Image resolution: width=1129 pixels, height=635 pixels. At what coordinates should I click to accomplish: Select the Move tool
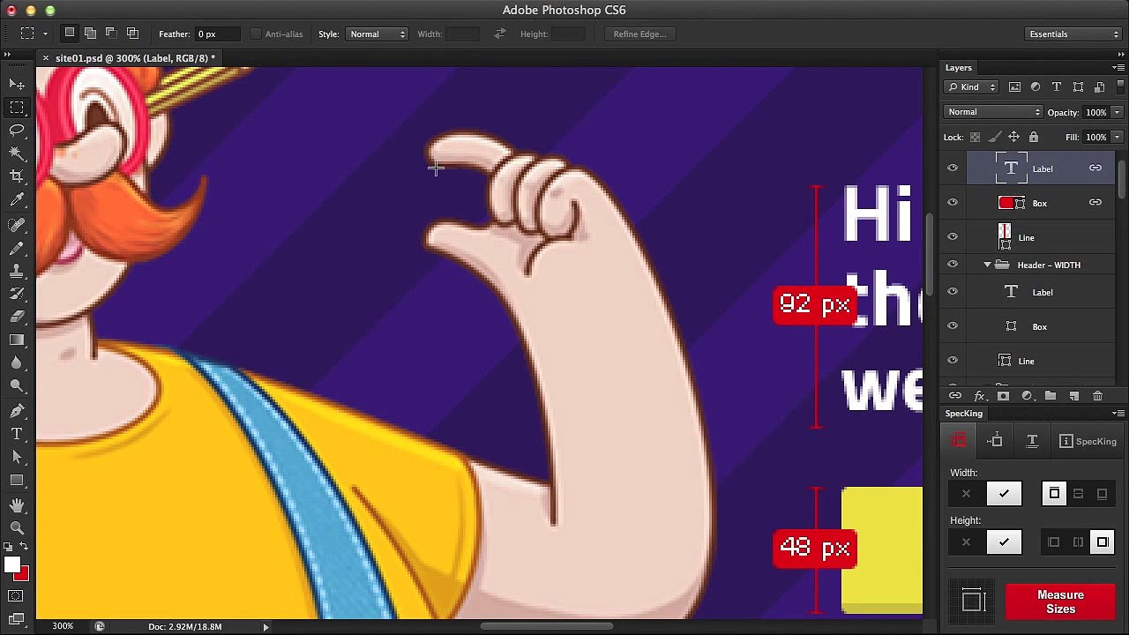tap(17, 84)
